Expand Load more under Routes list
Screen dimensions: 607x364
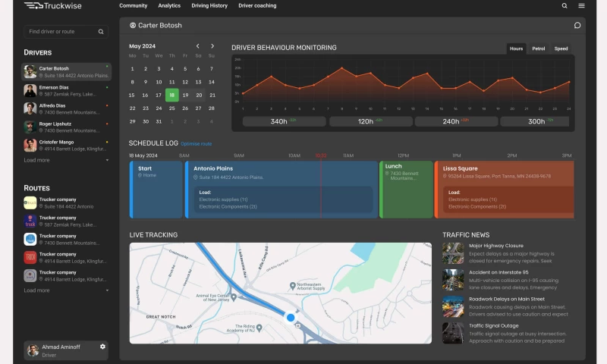(37, 290)
